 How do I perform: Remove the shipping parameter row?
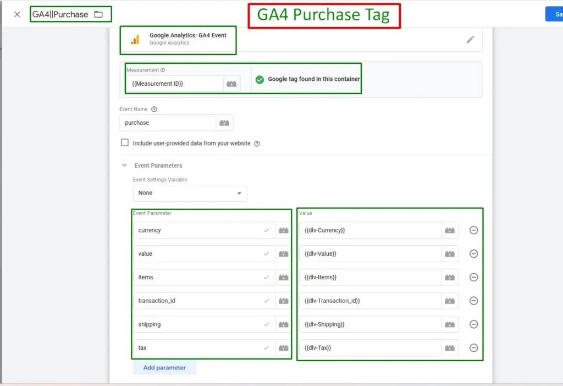coord(473,324)
